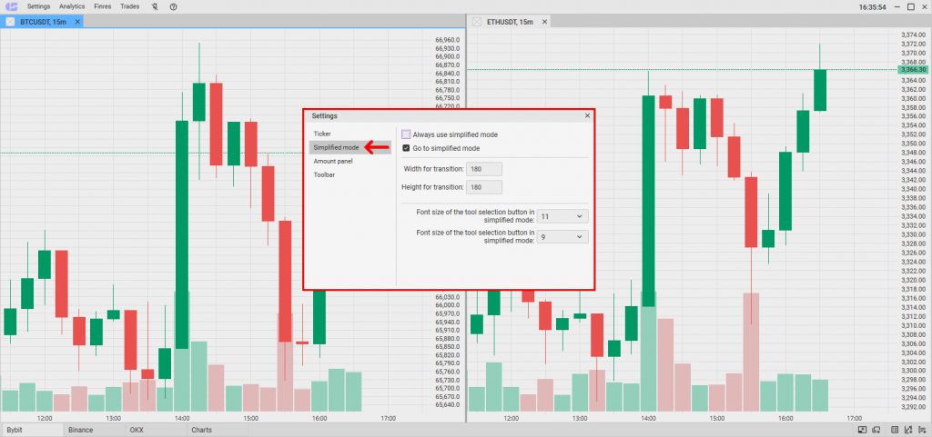
Task: Open the Trades menu
Action: (129, 6)
